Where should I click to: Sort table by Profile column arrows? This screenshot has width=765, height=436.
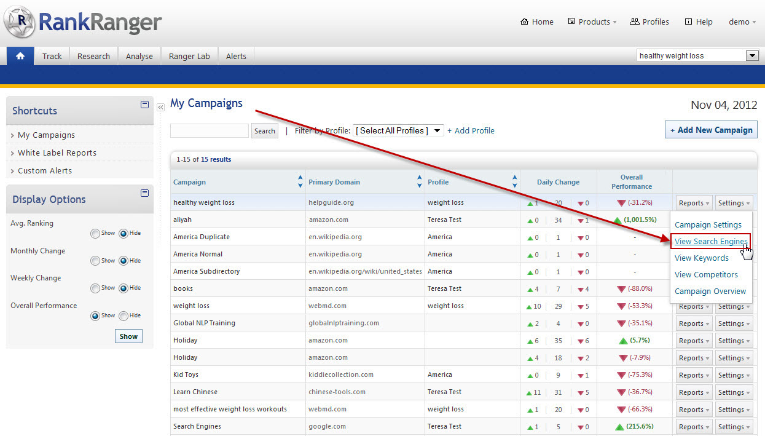click(514, 182)
